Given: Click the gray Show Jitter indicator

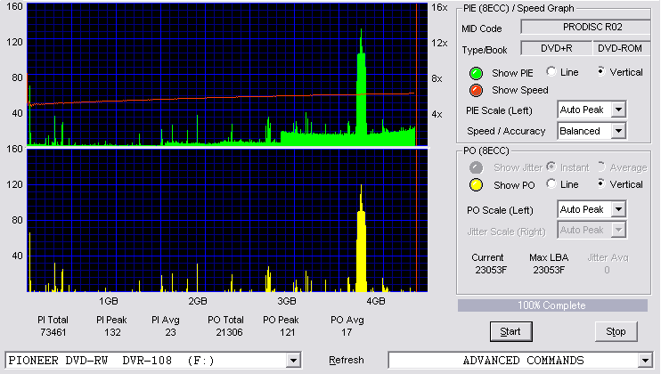Looking at the screenshot, I should point(476,167).
